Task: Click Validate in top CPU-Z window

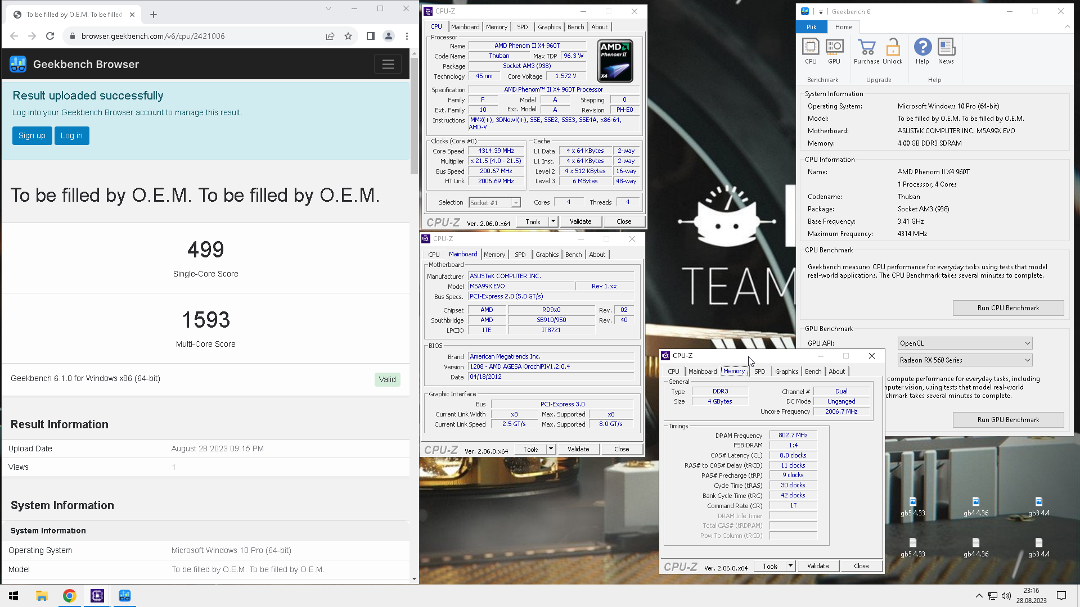Action: (580, 221)
